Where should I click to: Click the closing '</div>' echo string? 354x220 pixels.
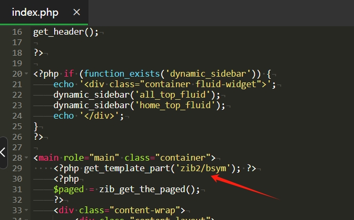click(x=101, y=116)
